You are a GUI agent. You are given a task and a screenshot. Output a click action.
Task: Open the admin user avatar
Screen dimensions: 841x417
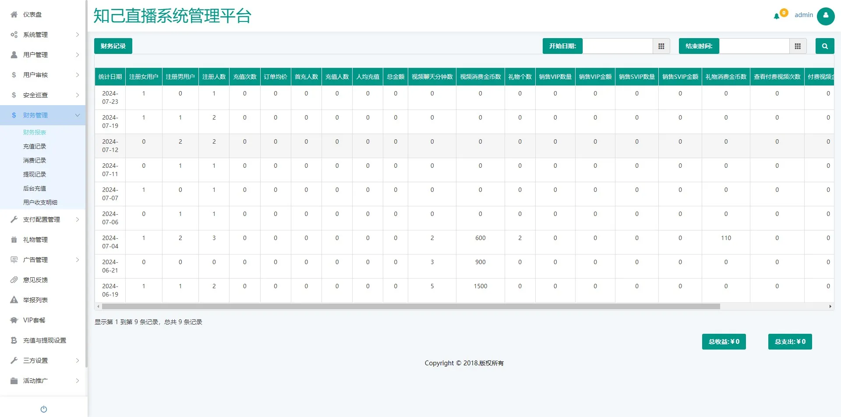(826, 16)
